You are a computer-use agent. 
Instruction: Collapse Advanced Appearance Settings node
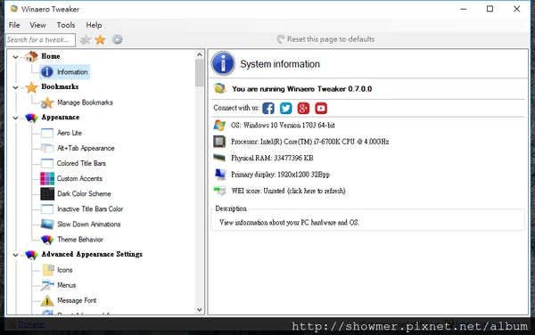[x=15, y=255]
